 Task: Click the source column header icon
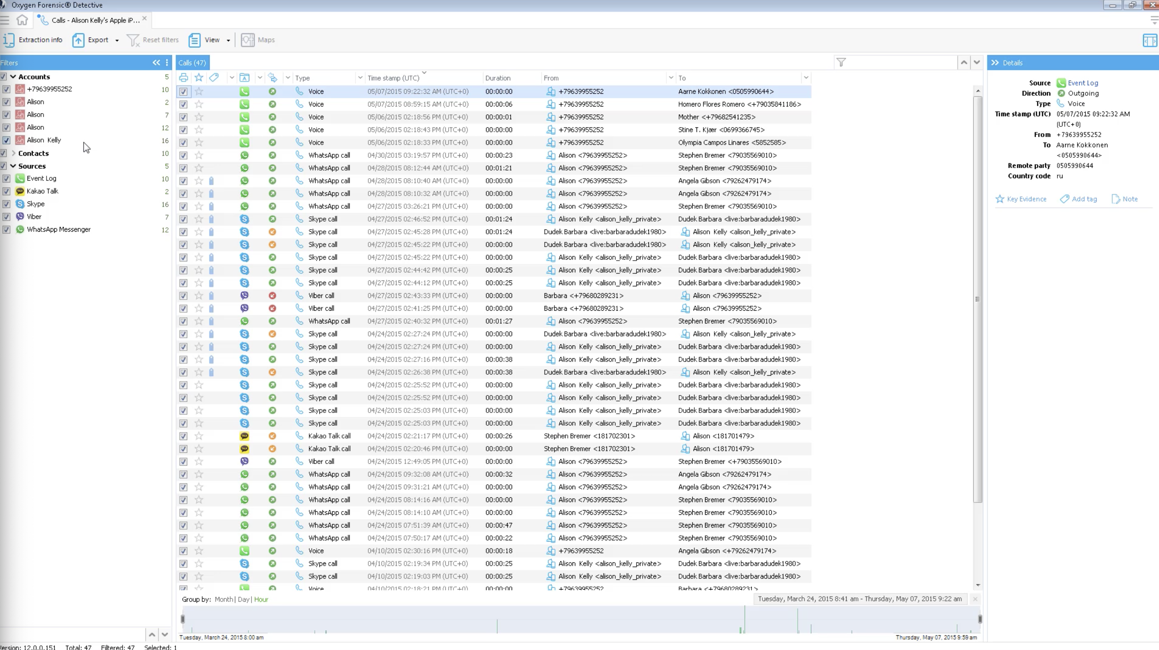[244, 78]
